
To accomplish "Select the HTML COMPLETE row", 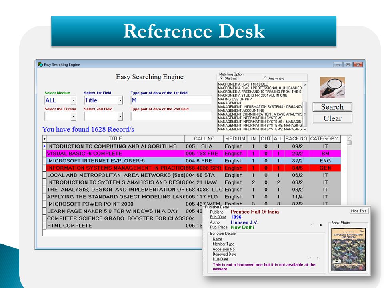I will click(124, 226).
